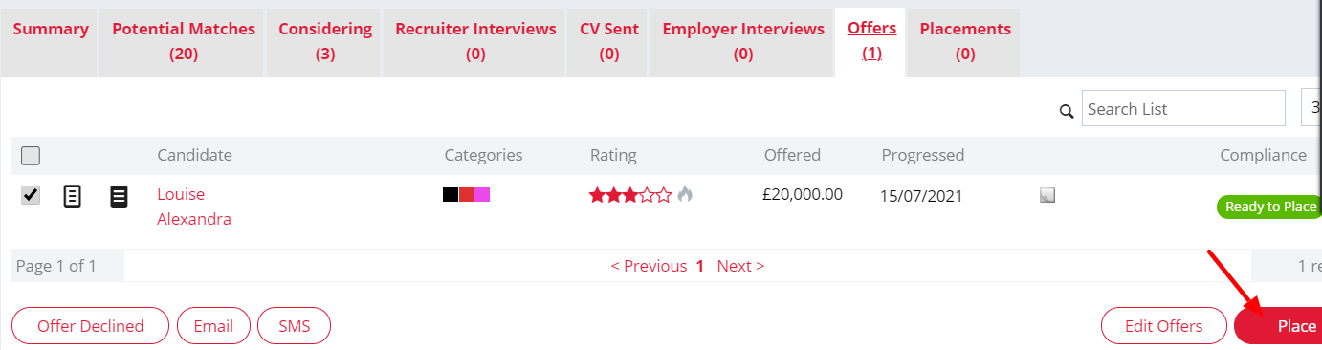Viewport: 1322px width, 350px height.
Task: Click the Edit Offers button
Action: pyautogui.click(x=1163, y=326)
